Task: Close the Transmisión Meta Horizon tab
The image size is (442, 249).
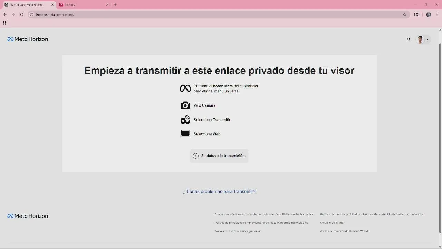Action: pyautogui.click(x=52, y=5)
